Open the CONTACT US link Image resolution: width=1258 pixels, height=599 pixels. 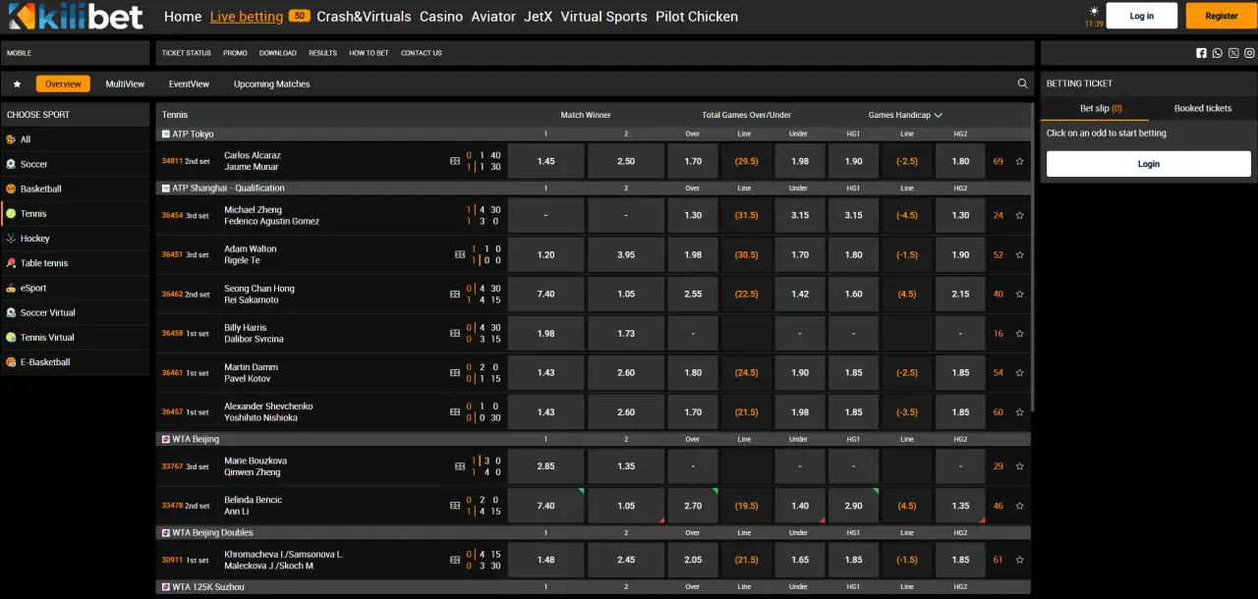tap(422, 53)
